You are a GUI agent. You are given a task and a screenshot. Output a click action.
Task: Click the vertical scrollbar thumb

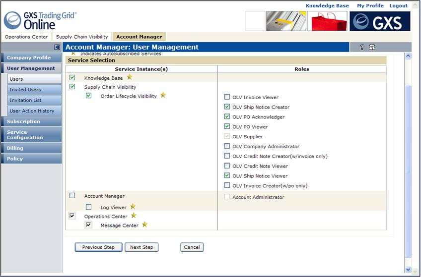point(408,171)
